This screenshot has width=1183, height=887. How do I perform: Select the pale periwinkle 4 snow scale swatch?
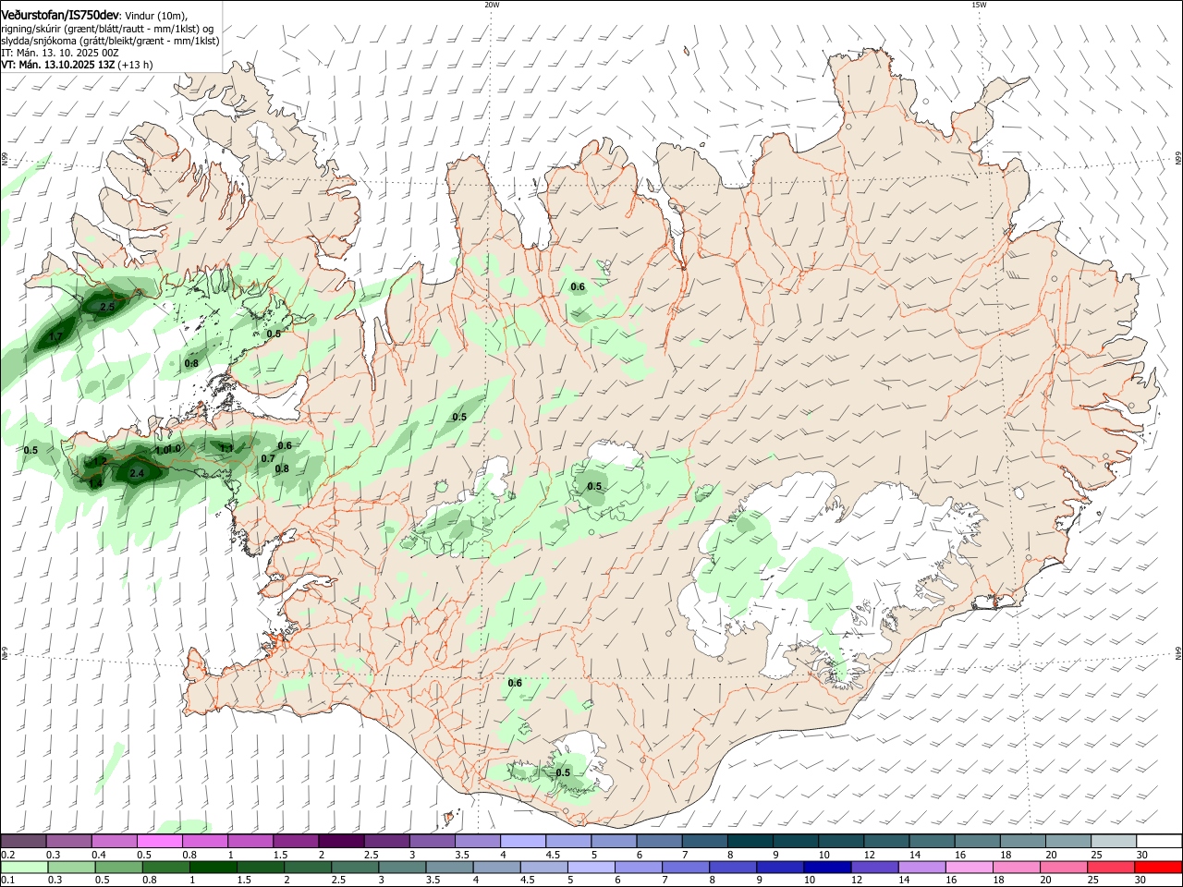[523, 841]
